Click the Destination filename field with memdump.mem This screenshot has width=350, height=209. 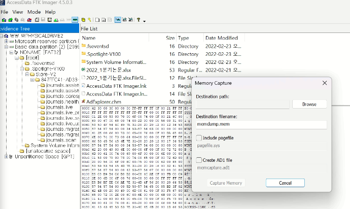tap(261, 124)
